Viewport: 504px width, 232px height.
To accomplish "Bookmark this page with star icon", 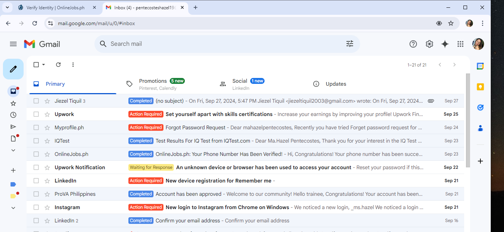I will [x=451, y=23].
